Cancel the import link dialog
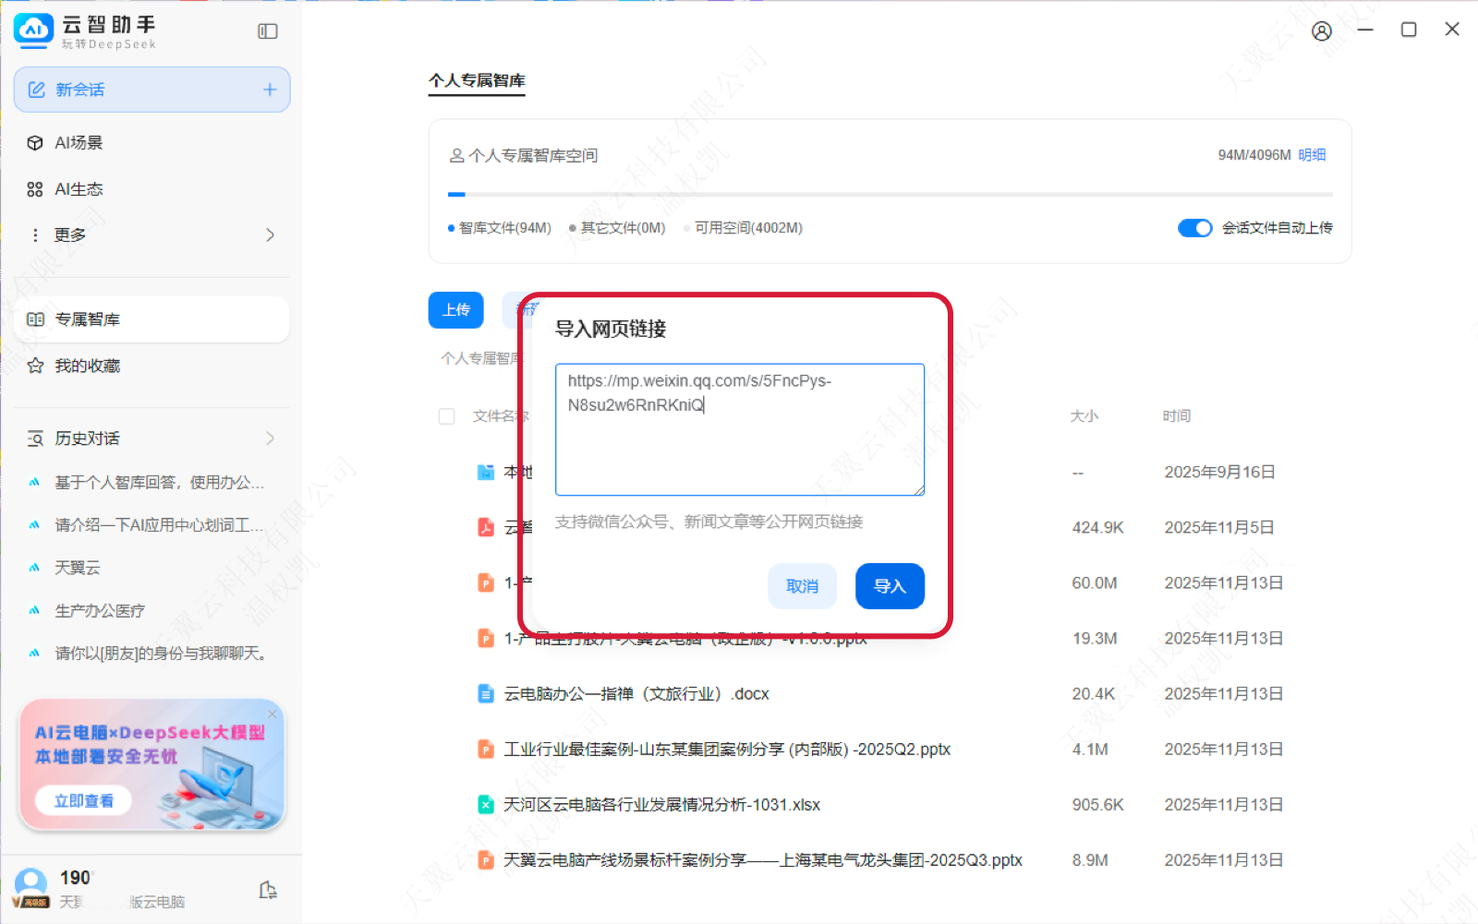Screen dimensions: 1478x924 tap(801, 586)
